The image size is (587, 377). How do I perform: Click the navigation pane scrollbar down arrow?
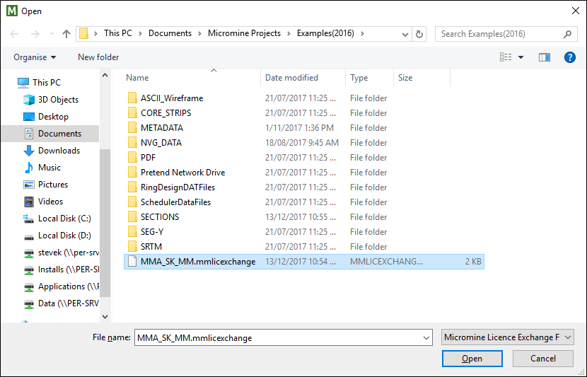[105, 317]
